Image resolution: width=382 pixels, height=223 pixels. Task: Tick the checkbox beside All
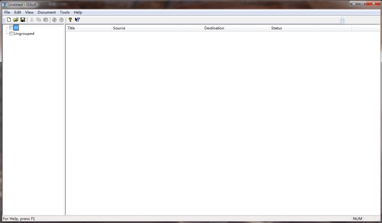11,28
